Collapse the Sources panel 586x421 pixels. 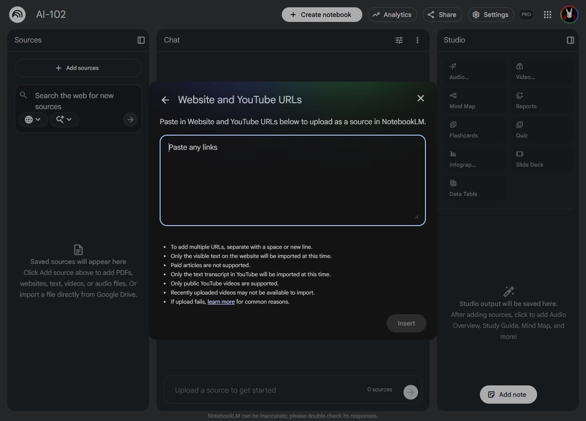coord(141,40)
